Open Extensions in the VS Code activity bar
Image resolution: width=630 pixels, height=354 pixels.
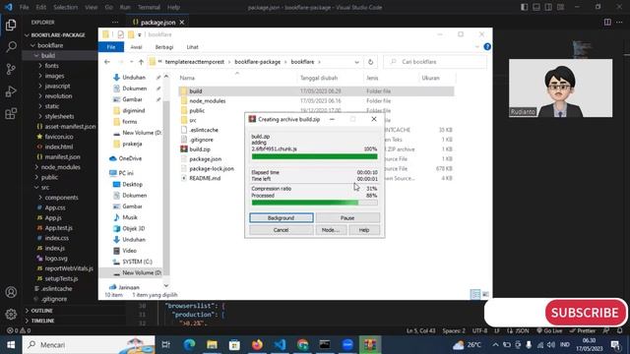pos(11,114)
